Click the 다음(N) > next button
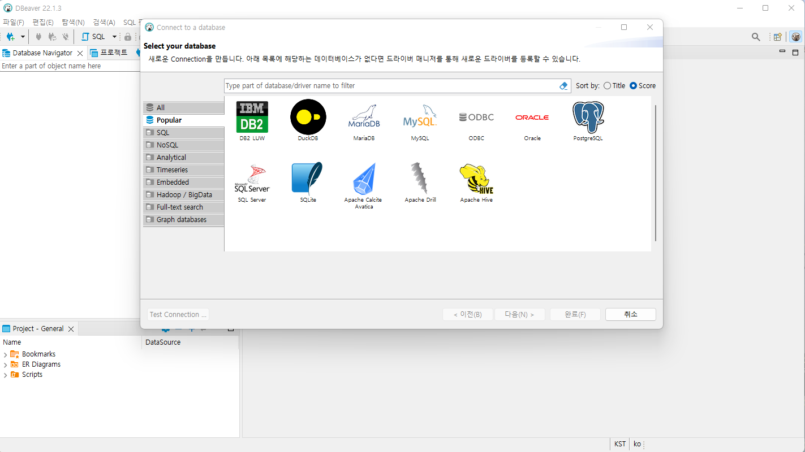This screenshot has width=805, height=452. point(519,315)
